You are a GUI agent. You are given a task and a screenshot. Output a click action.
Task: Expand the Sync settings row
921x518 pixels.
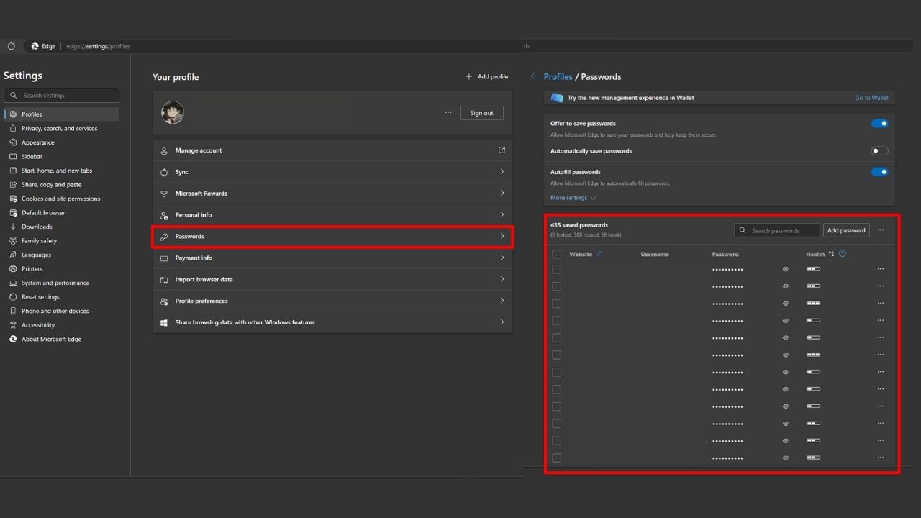click(332, 172)
